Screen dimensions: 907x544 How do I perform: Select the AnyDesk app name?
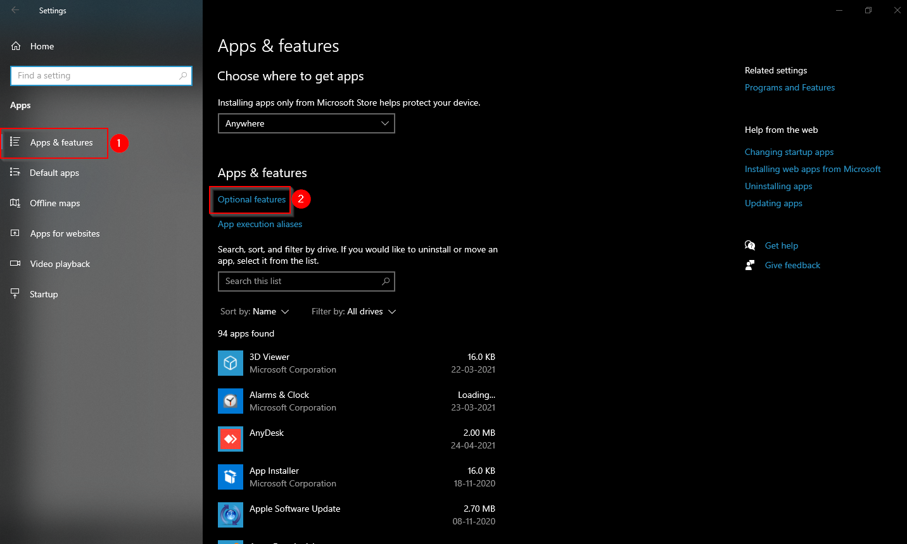(267, 433)
